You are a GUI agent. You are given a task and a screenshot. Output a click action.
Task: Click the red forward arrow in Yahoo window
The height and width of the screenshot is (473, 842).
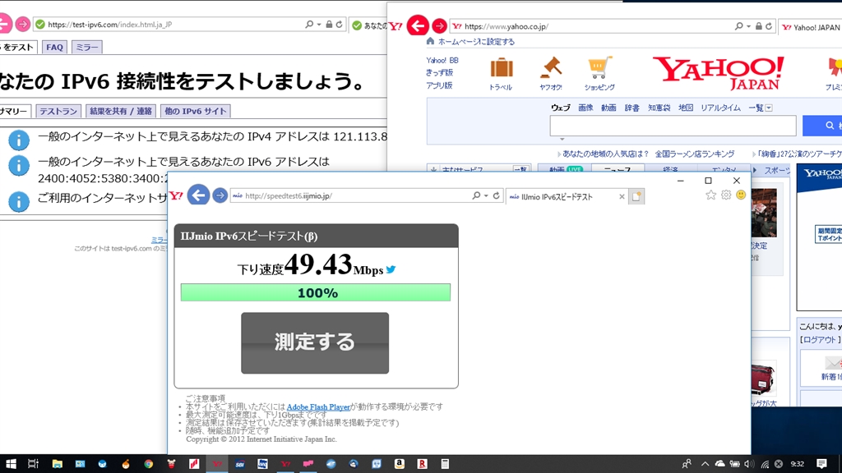439,25
